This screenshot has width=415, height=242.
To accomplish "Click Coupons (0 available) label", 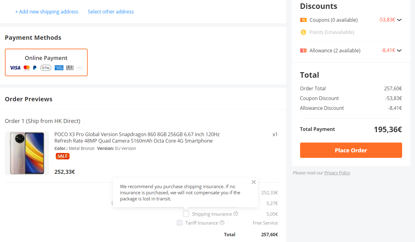I will [x=333, y=20].
